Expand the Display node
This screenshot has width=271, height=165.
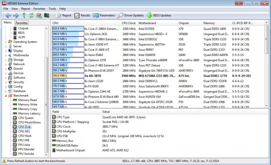6,51
